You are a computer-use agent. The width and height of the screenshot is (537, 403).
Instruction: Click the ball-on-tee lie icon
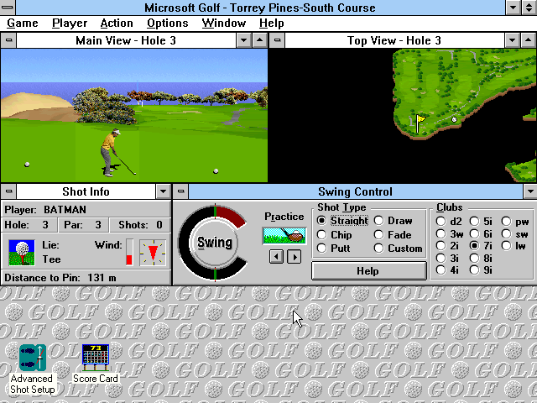pyautogui.click(x=22, y=253)
